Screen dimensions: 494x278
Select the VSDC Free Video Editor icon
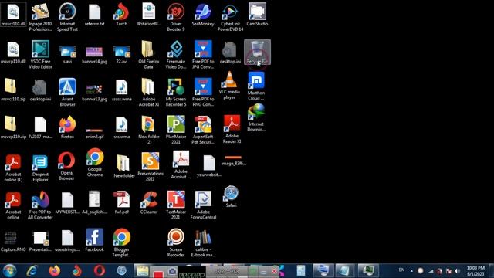[x=40, y=55]
